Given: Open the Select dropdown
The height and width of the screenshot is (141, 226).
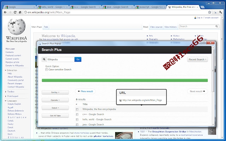Looking at the screenshot, I should coord(55,108).
